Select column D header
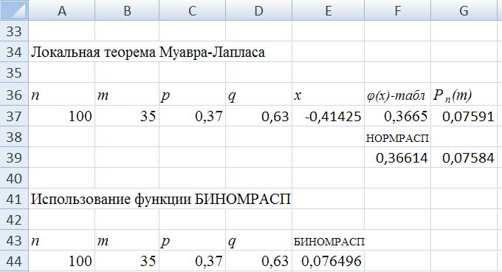The width and height of the screenshot is (502, 272). [258, 10]
